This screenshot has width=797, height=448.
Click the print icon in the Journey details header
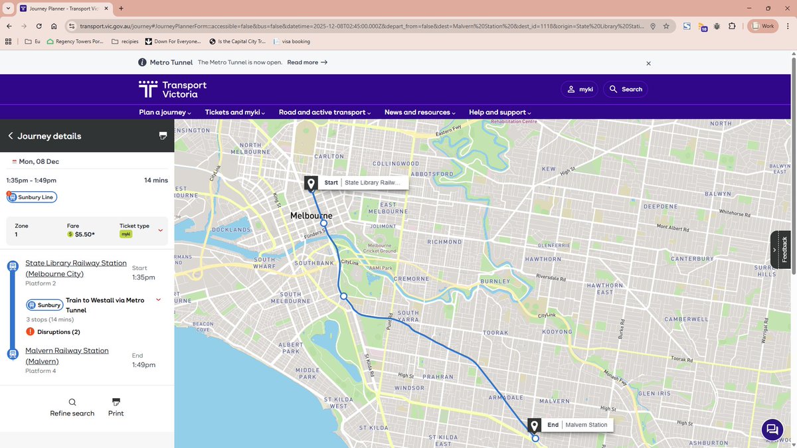pyautogui.click(x=163, y=135)
